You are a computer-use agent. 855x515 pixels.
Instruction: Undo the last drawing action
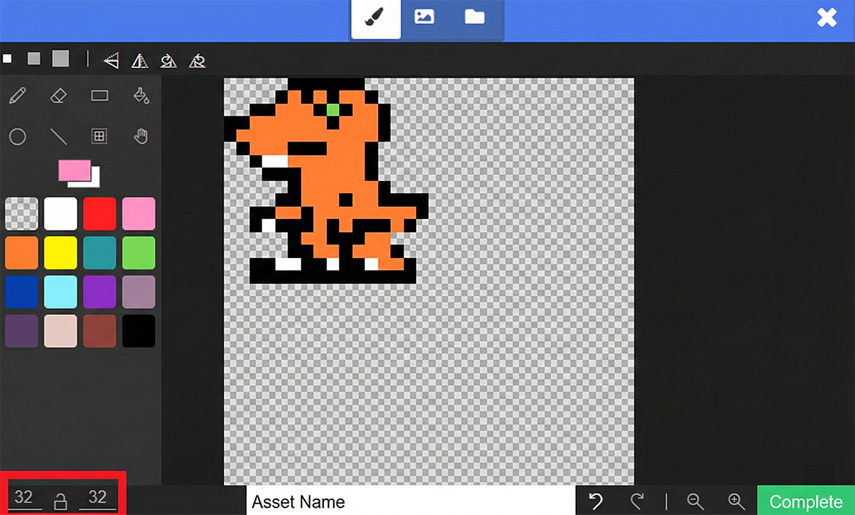(596, 501)
